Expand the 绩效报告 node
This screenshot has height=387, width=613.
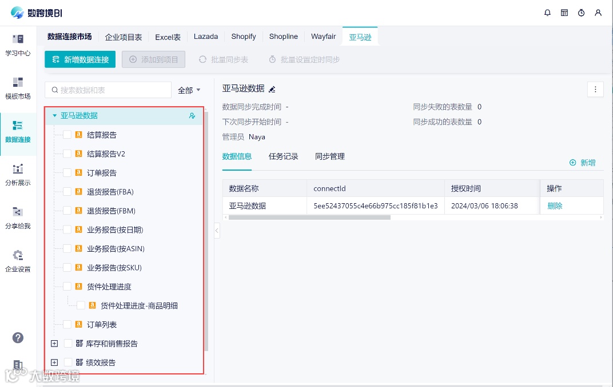[54, 362]
